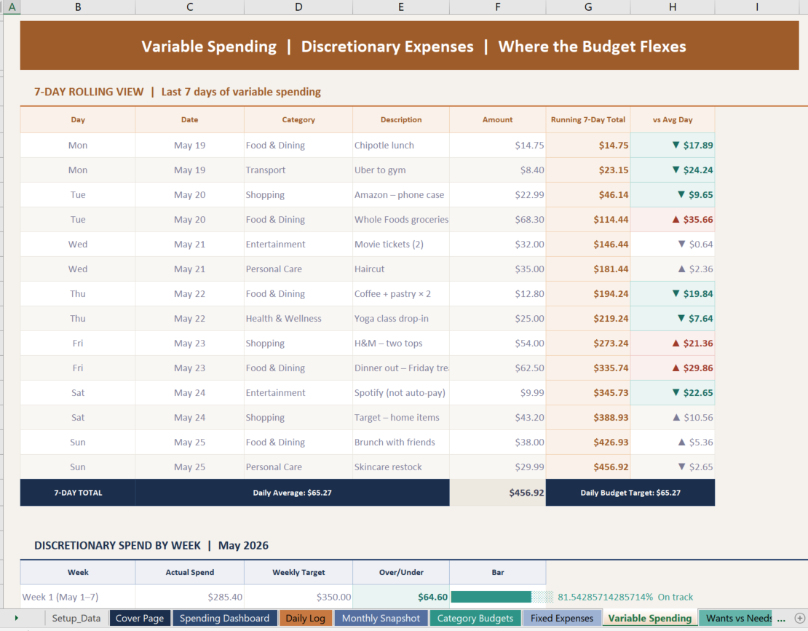Click DISCRETIONARY SPEND BY WEEK heading

coord(151,546)
